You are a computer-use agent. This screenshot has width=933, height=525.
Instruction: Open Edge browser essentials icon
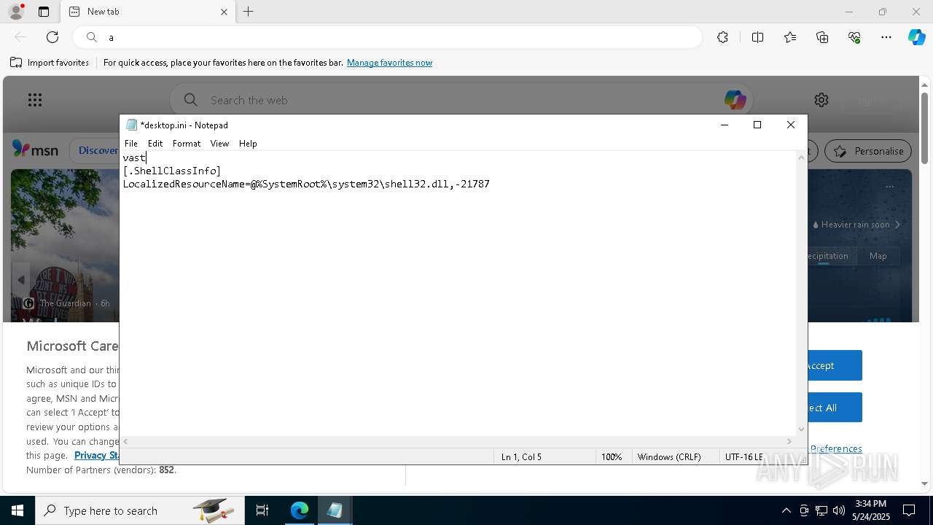[854, 37]
